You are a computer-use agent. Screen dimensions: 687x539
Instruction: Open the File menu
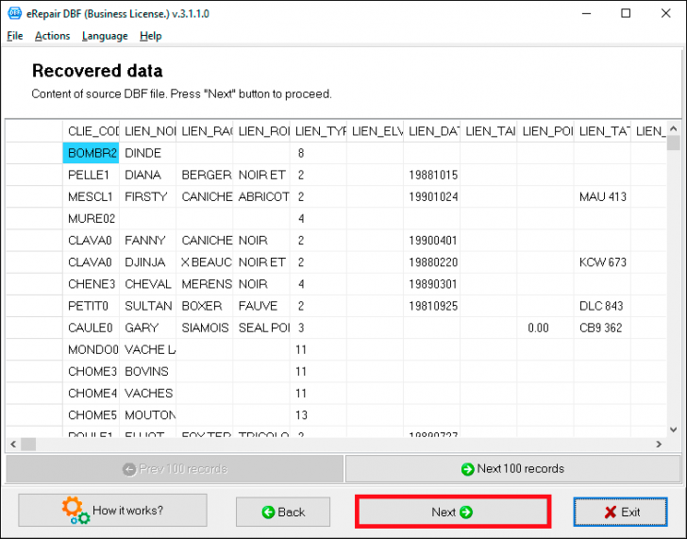[x=15, y=36]
